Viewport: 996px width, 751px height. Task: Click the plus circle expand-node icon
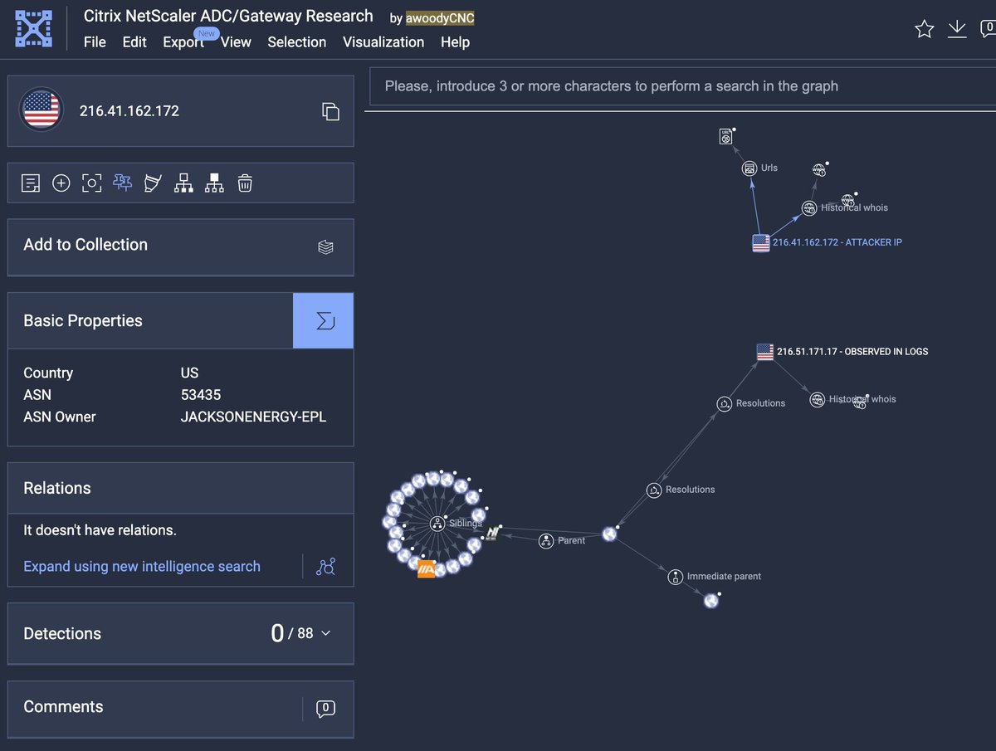pos(61,183)
